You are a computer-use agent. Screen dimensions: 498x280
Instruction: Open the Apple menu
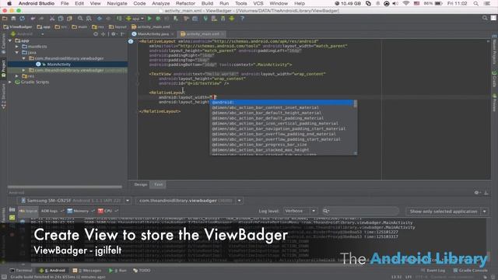(9, 3)
